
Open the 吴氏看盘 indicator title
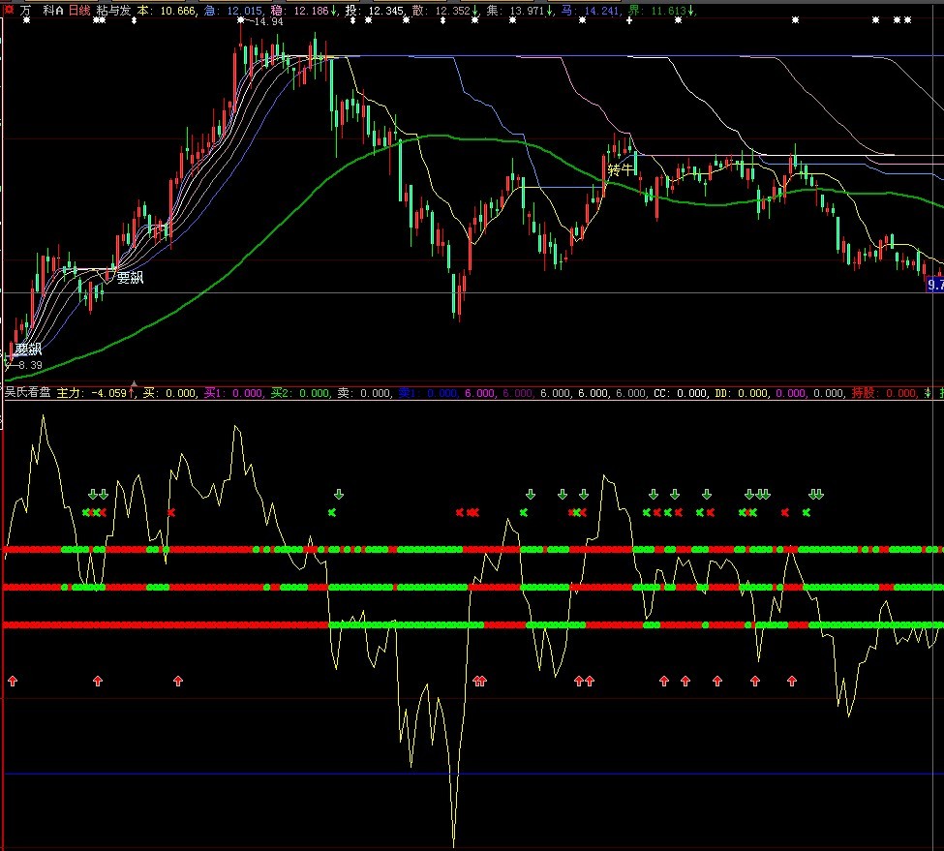pyautogui.click(x=26, y=394)
